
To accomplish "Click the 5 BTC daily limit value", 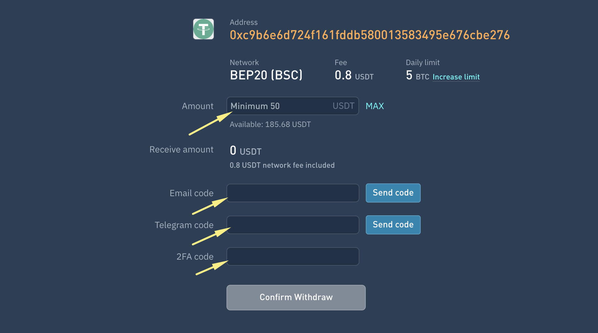I will (417, 76).
